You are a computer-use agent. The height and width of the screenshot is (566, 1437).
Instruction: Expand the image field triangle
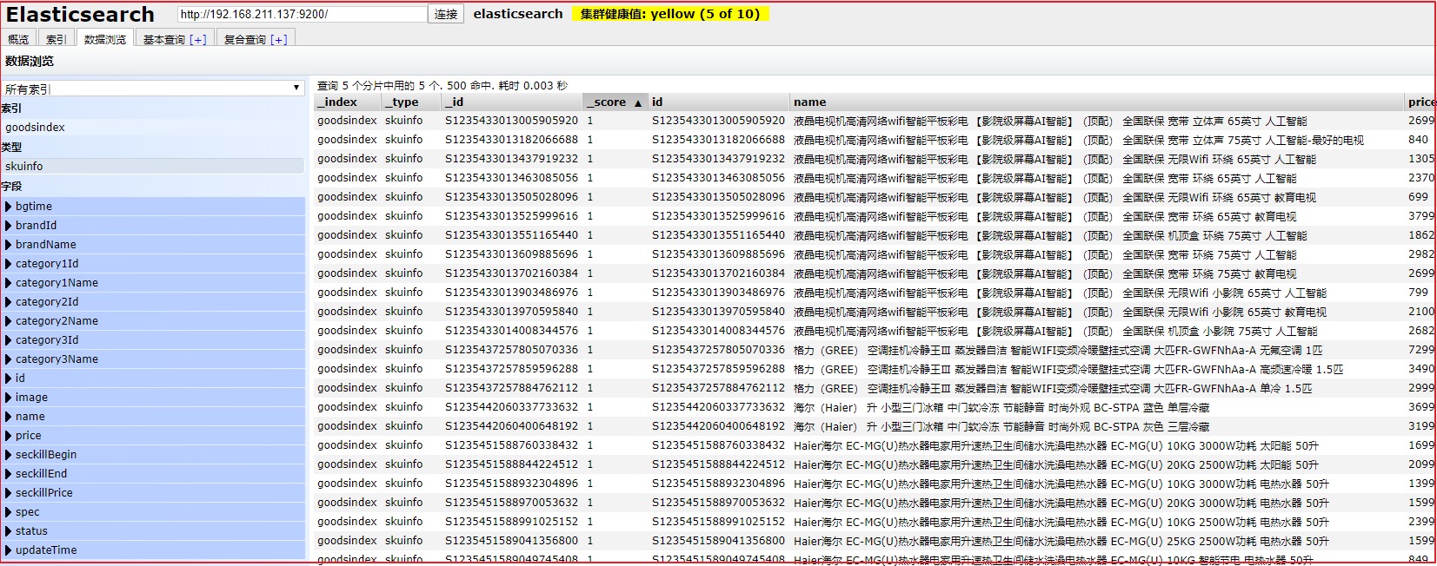(x=9, y=398)
